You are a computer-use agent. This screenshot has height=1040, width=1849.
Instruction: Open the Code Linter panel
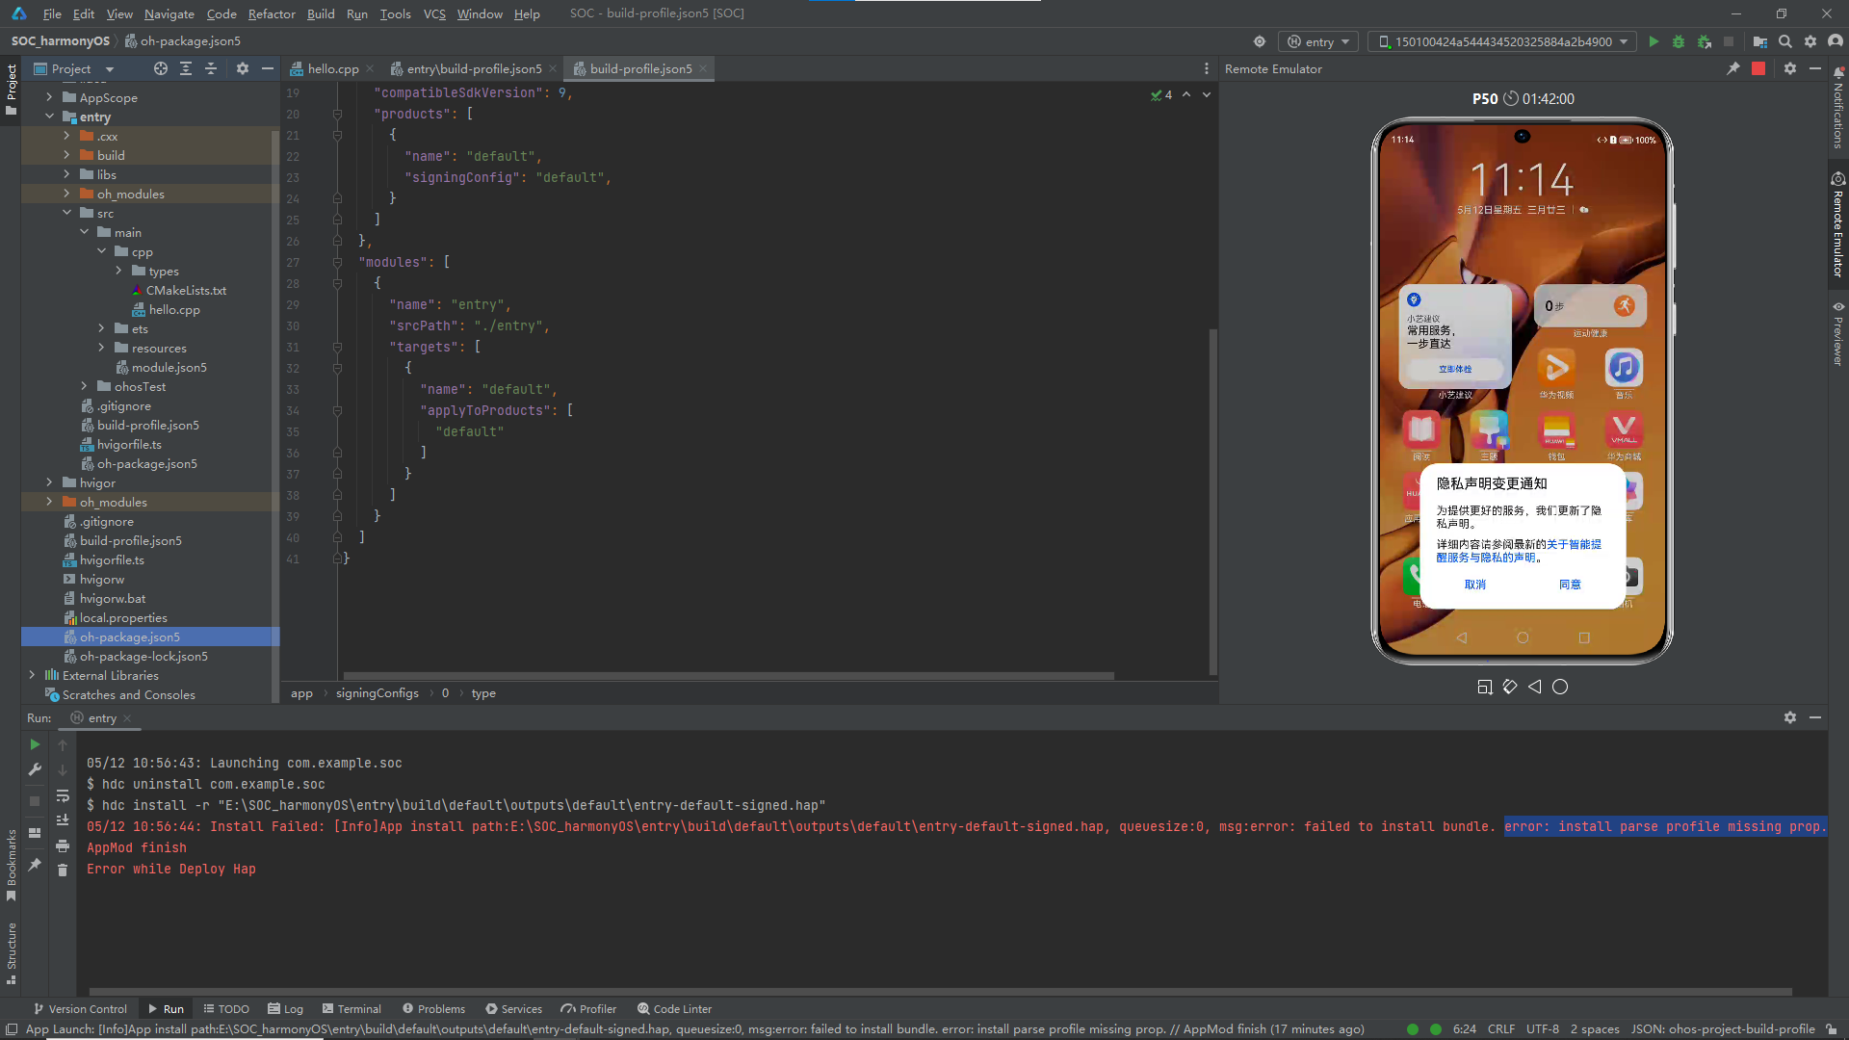coord(674,1008)
